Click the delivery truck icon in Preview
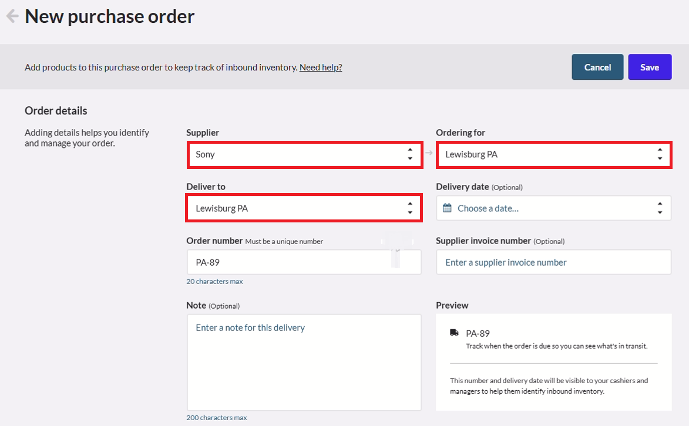 (x=455, y=333)
